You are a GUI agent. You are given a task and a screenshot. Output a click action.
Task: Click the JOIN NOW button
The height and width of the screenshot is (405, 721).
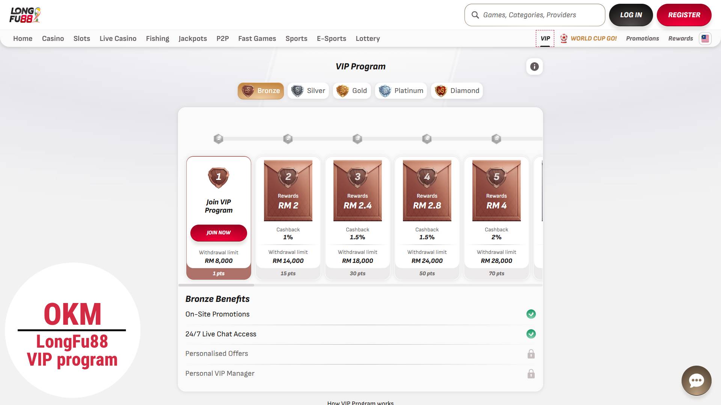click(219, 233)
